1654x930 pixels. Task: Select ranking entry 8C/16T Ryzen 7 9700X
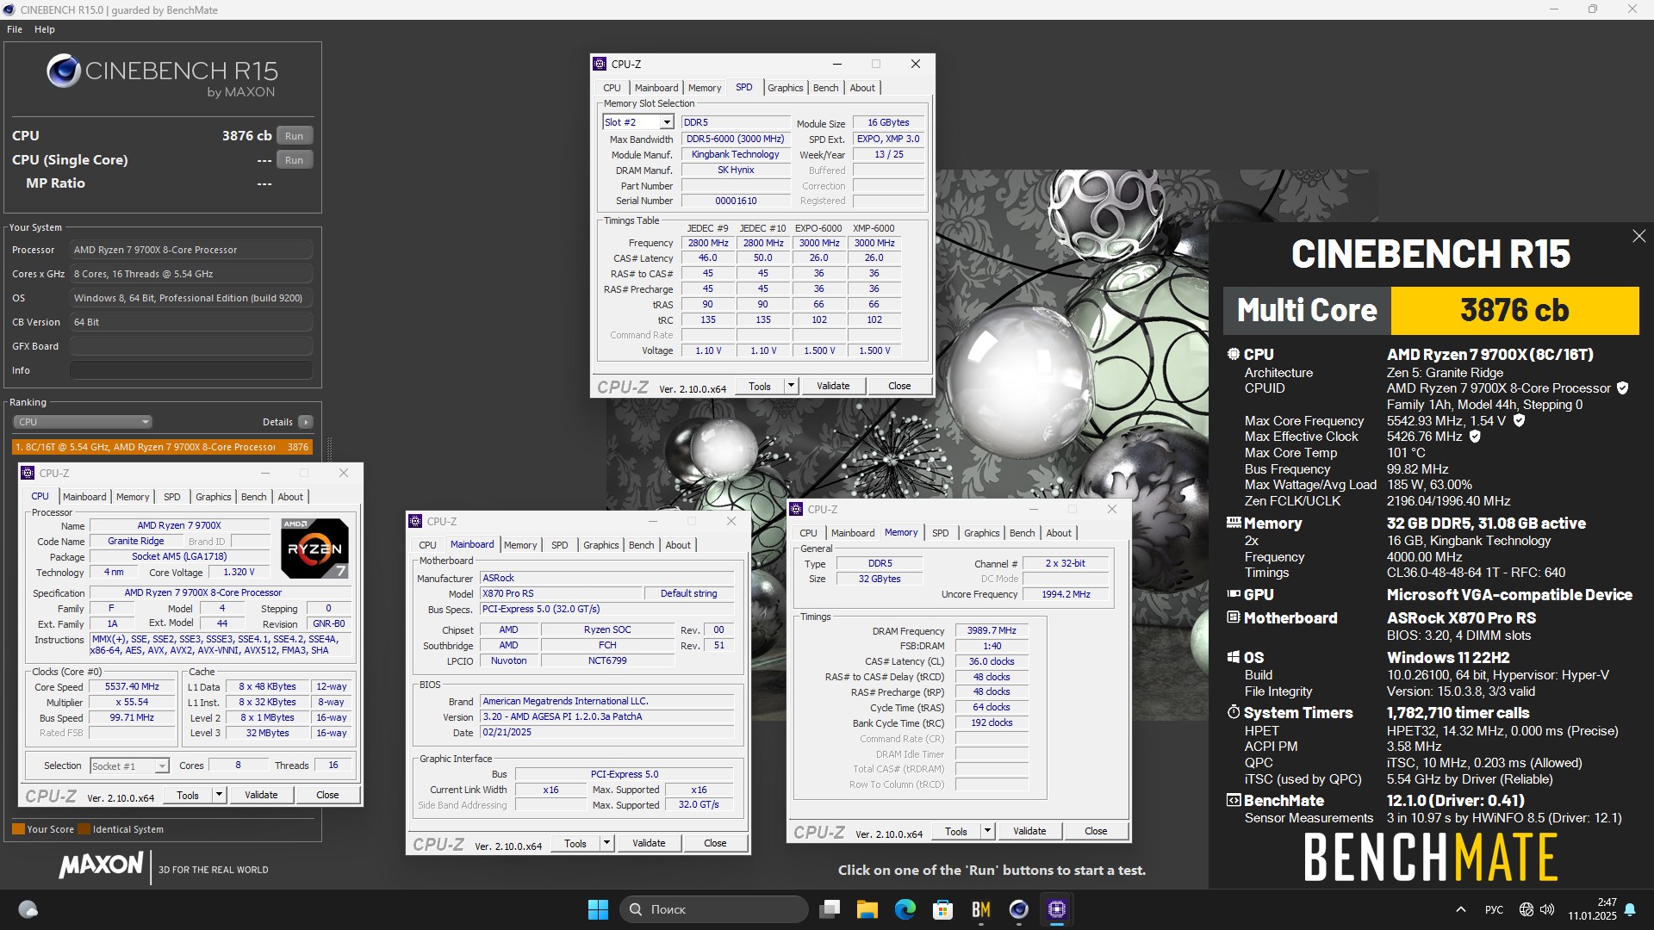162,447
